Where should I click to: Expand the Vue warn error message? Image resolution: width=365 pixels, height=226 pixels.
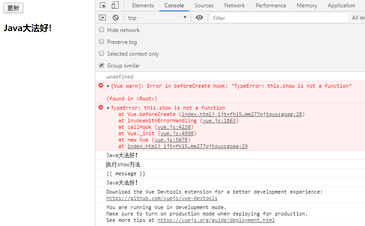(x=108, y=86)
